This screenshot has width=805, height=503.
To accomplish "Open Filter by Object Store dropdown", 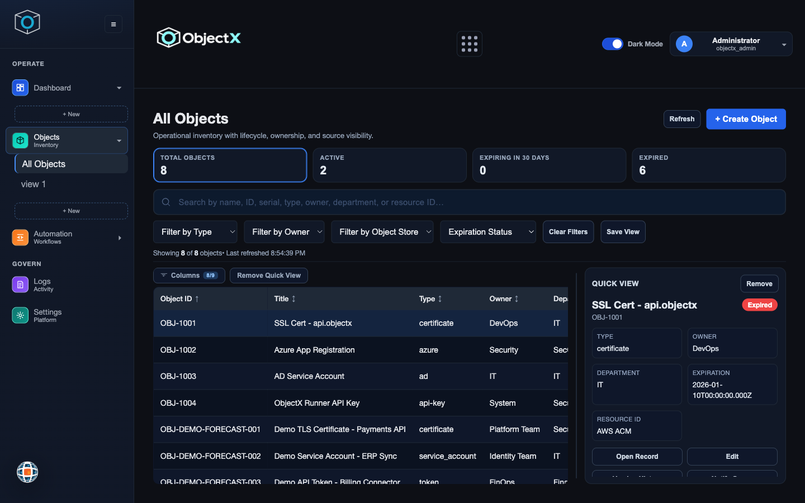I will (x=382, y=232).
